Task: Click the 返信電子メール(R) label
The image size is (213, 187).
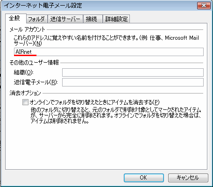Action: pos(35,82)
